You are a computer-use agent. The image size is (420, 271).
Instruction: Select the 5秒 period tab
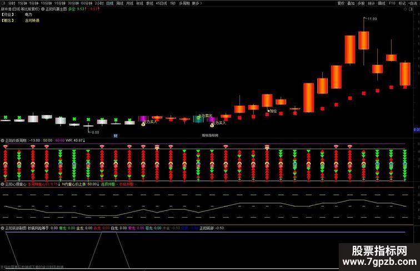tap(173, 3)
